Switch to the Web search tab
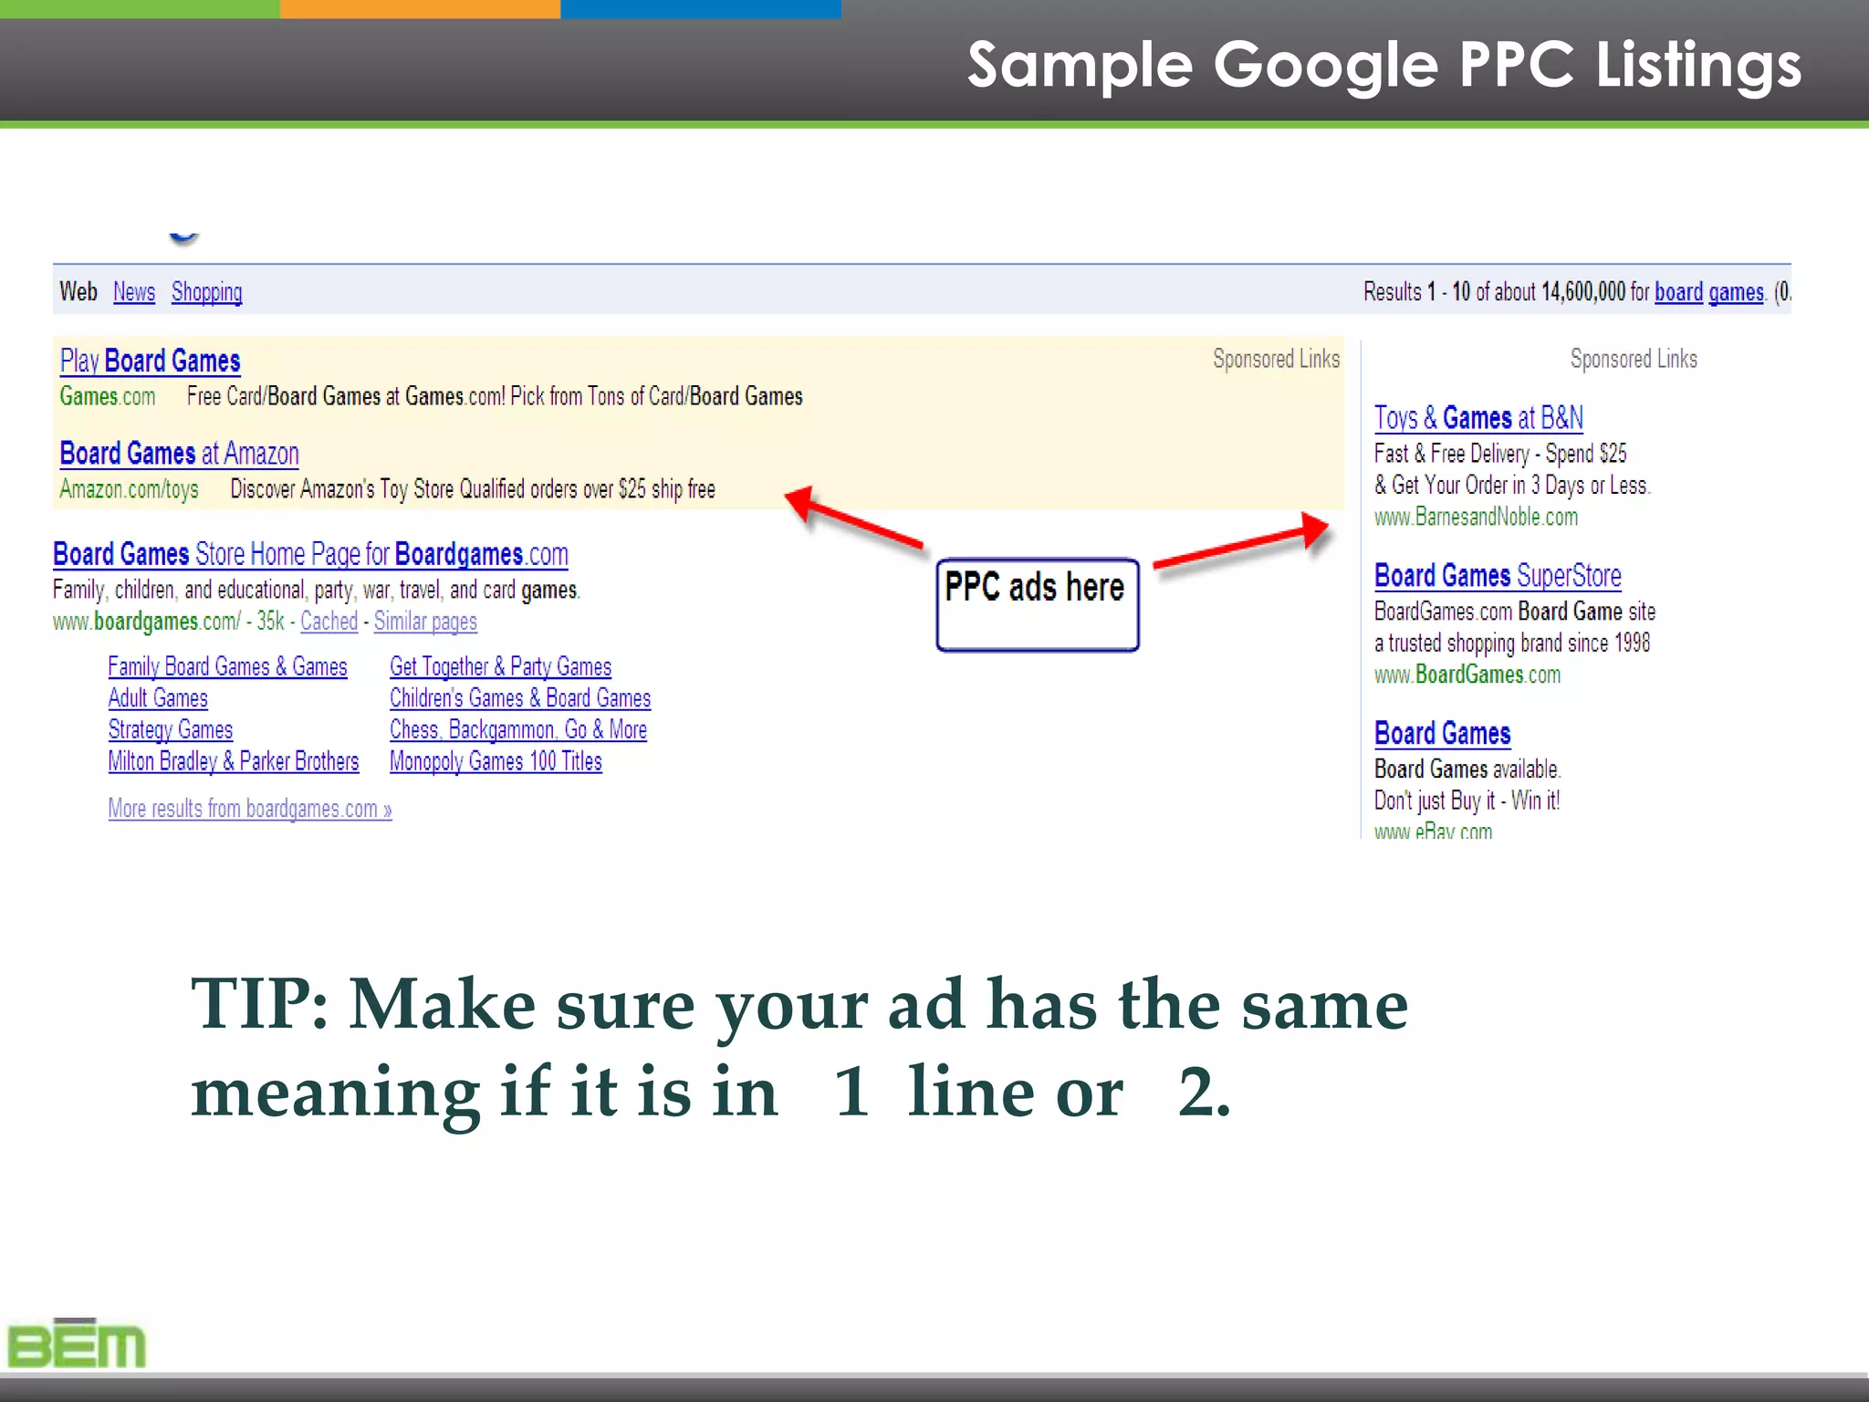The height and width of the screenshot is (1402, 1869). tap(78, 292)
